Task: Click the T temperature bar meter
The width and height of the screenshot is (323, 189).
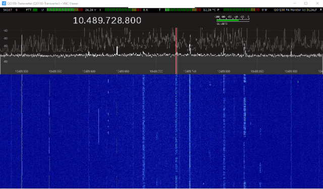Action: click(x=183, y=10)
